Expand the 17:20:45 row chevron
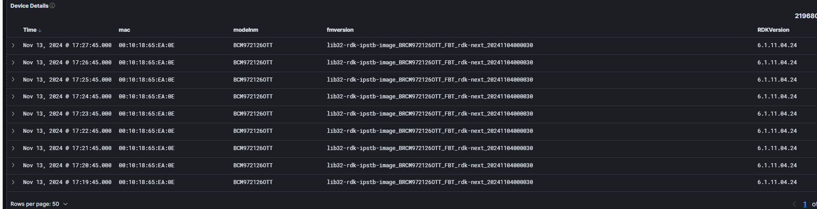This screenshot has height=209, width=817. [x=13, y=165]
